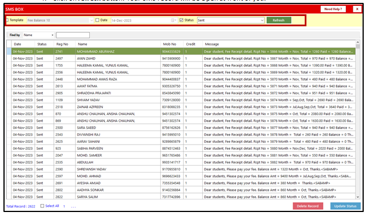This screenshot has height=216, width=366.
Task: Click the green Refresh button
Action: tap(279, 20)
